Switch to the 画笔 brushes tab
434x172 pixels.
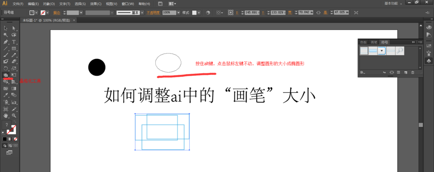[374, 42]
